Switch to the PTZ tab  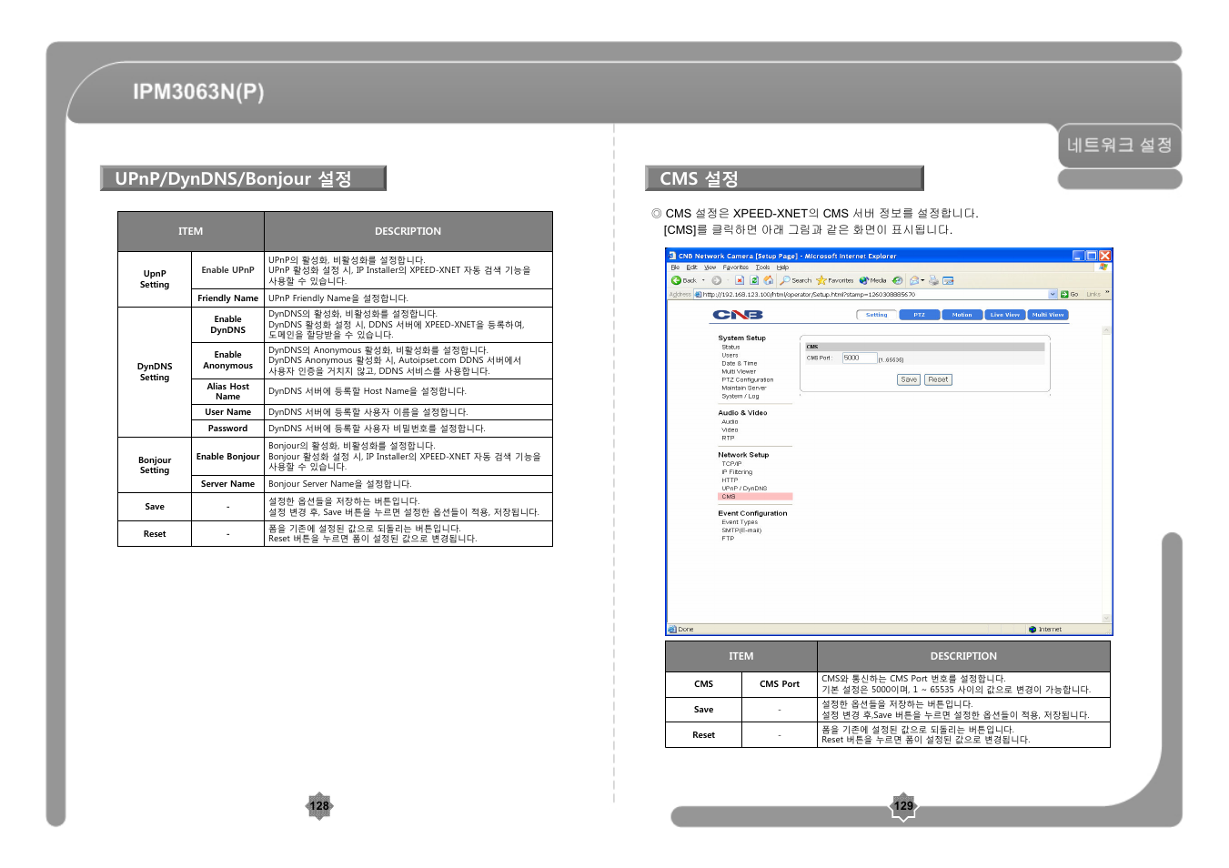(919, 315)
